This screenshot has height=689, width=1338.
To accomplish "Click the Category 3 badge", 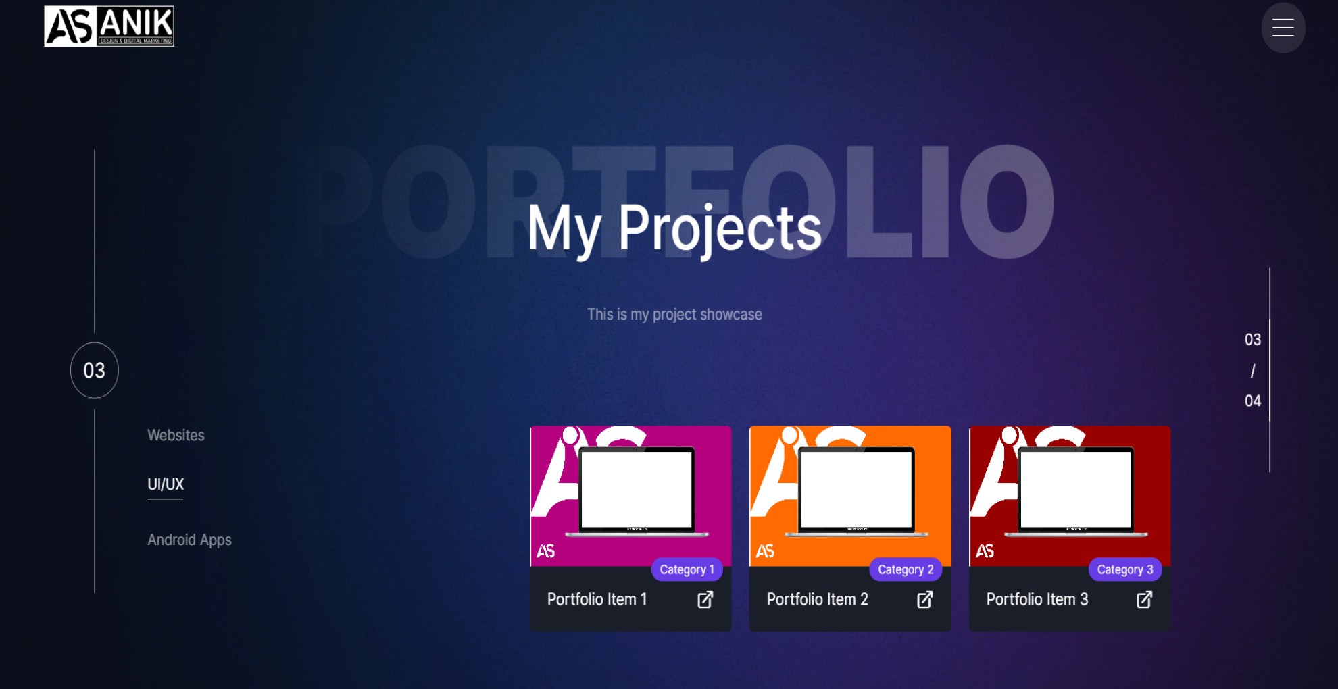I will (x=1125, y=569).
